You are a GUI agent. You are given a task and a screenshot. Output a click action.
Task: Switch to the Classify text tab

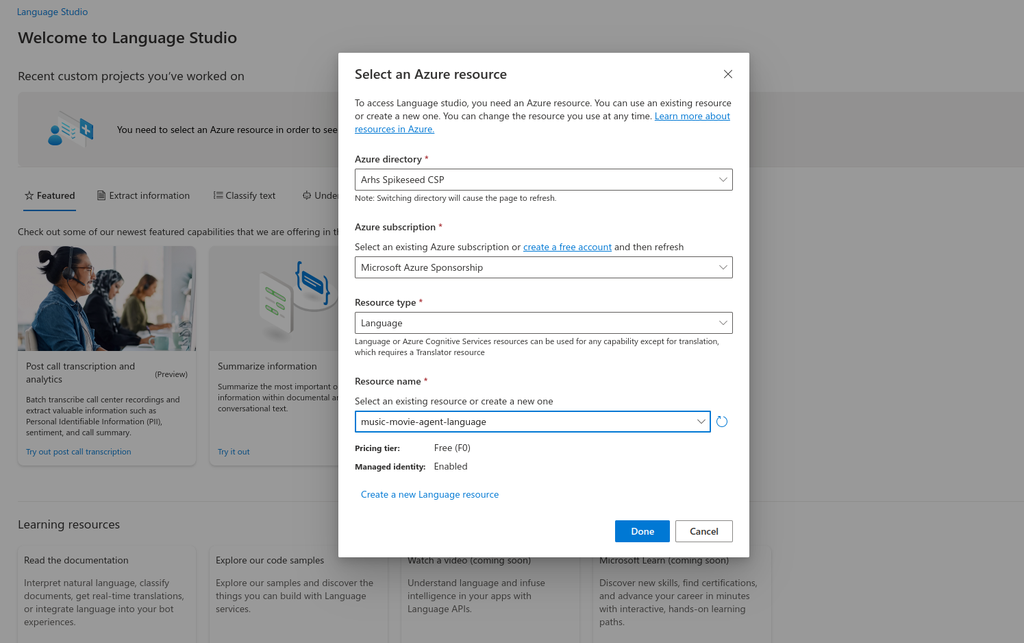[245, 195]
